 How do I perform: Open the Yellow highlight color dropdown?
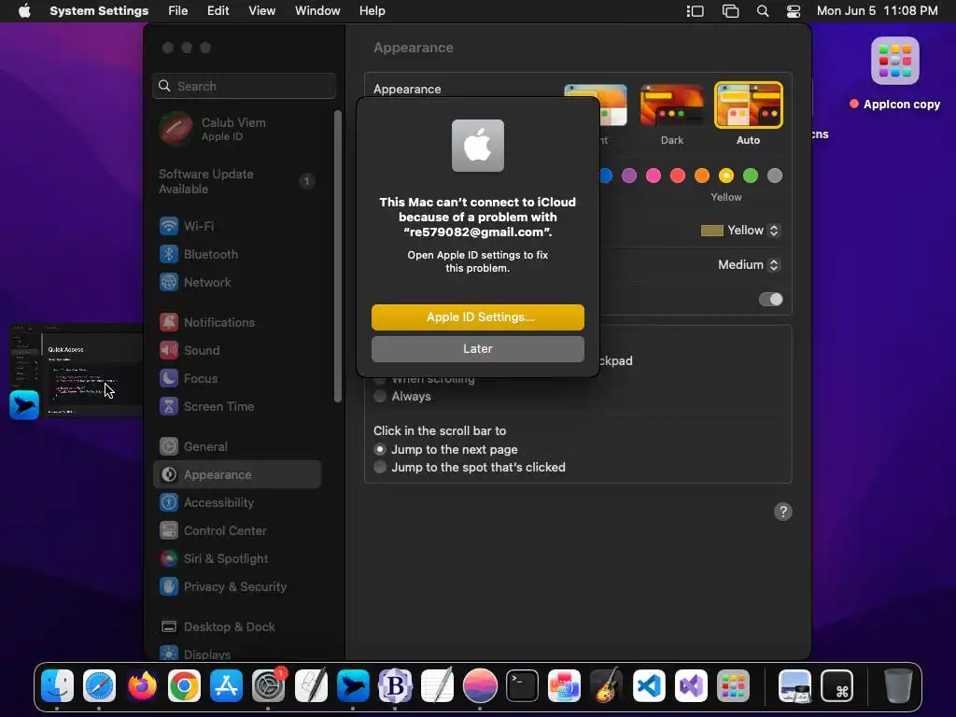739,231
